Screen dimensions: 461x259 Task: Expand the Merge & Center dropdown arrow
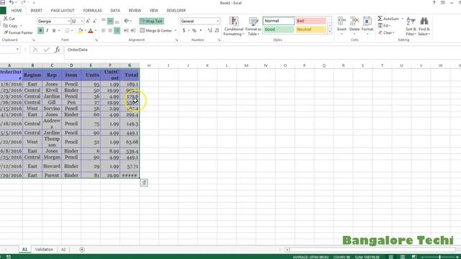pos(176,30)
